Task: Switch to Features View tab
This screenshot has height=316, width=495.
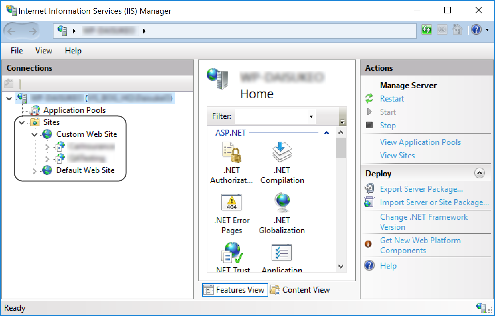Action: 235,290
